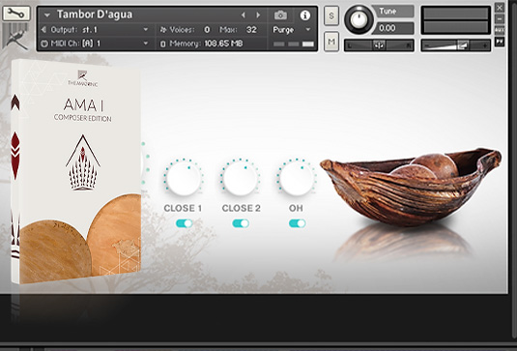Click the water drum bowl image
517x351 pixels.
pyautogui.click(x=411, y=187)
